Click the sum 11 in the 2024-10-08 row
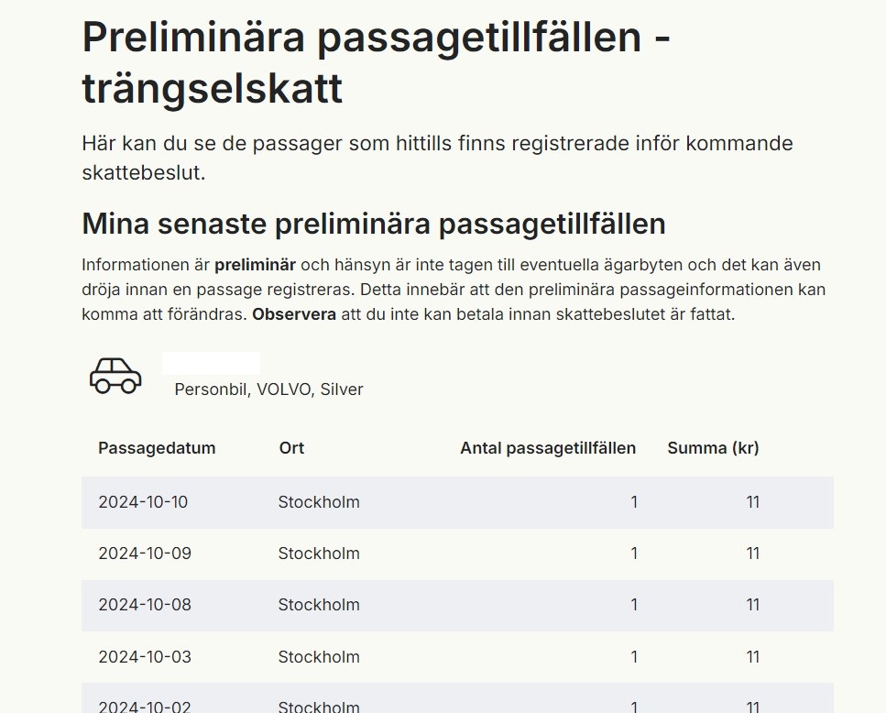Screen dimensions: 886x713 coord(752,605)
